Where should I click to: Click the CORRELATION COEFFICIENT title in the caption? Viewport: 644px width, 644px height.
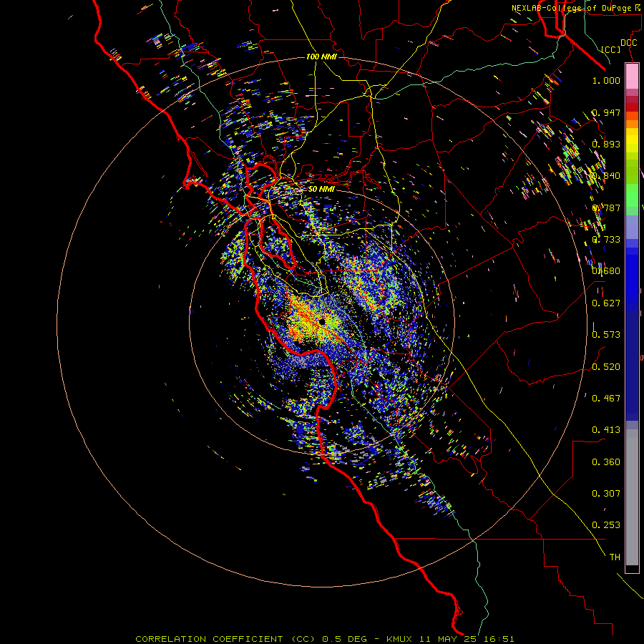pyautogui.click(x=210, y=639)
